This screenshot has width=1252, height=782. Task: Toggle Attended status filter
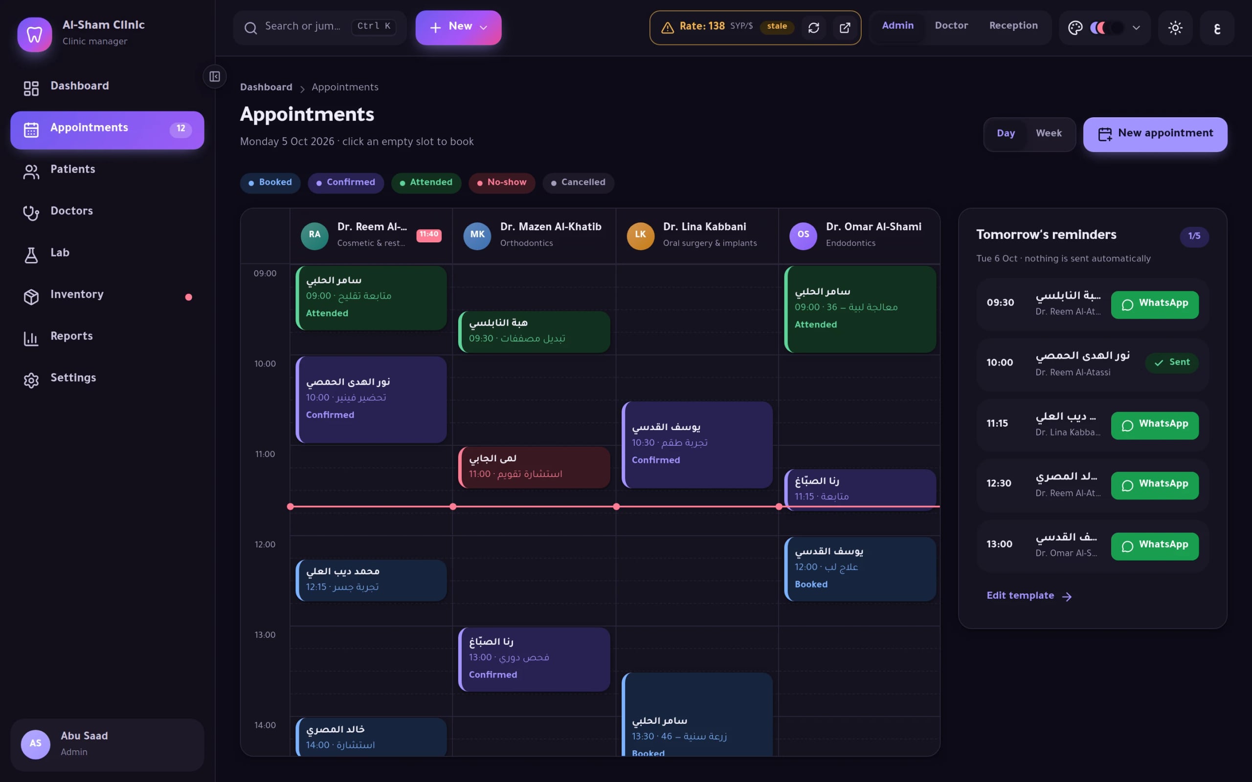tap(426, 183)
